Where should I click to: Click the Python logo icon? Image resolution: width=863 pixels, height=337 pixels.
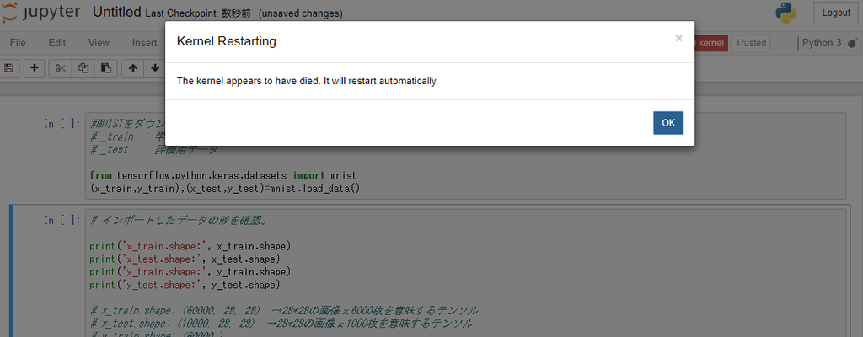pos(786,13)
